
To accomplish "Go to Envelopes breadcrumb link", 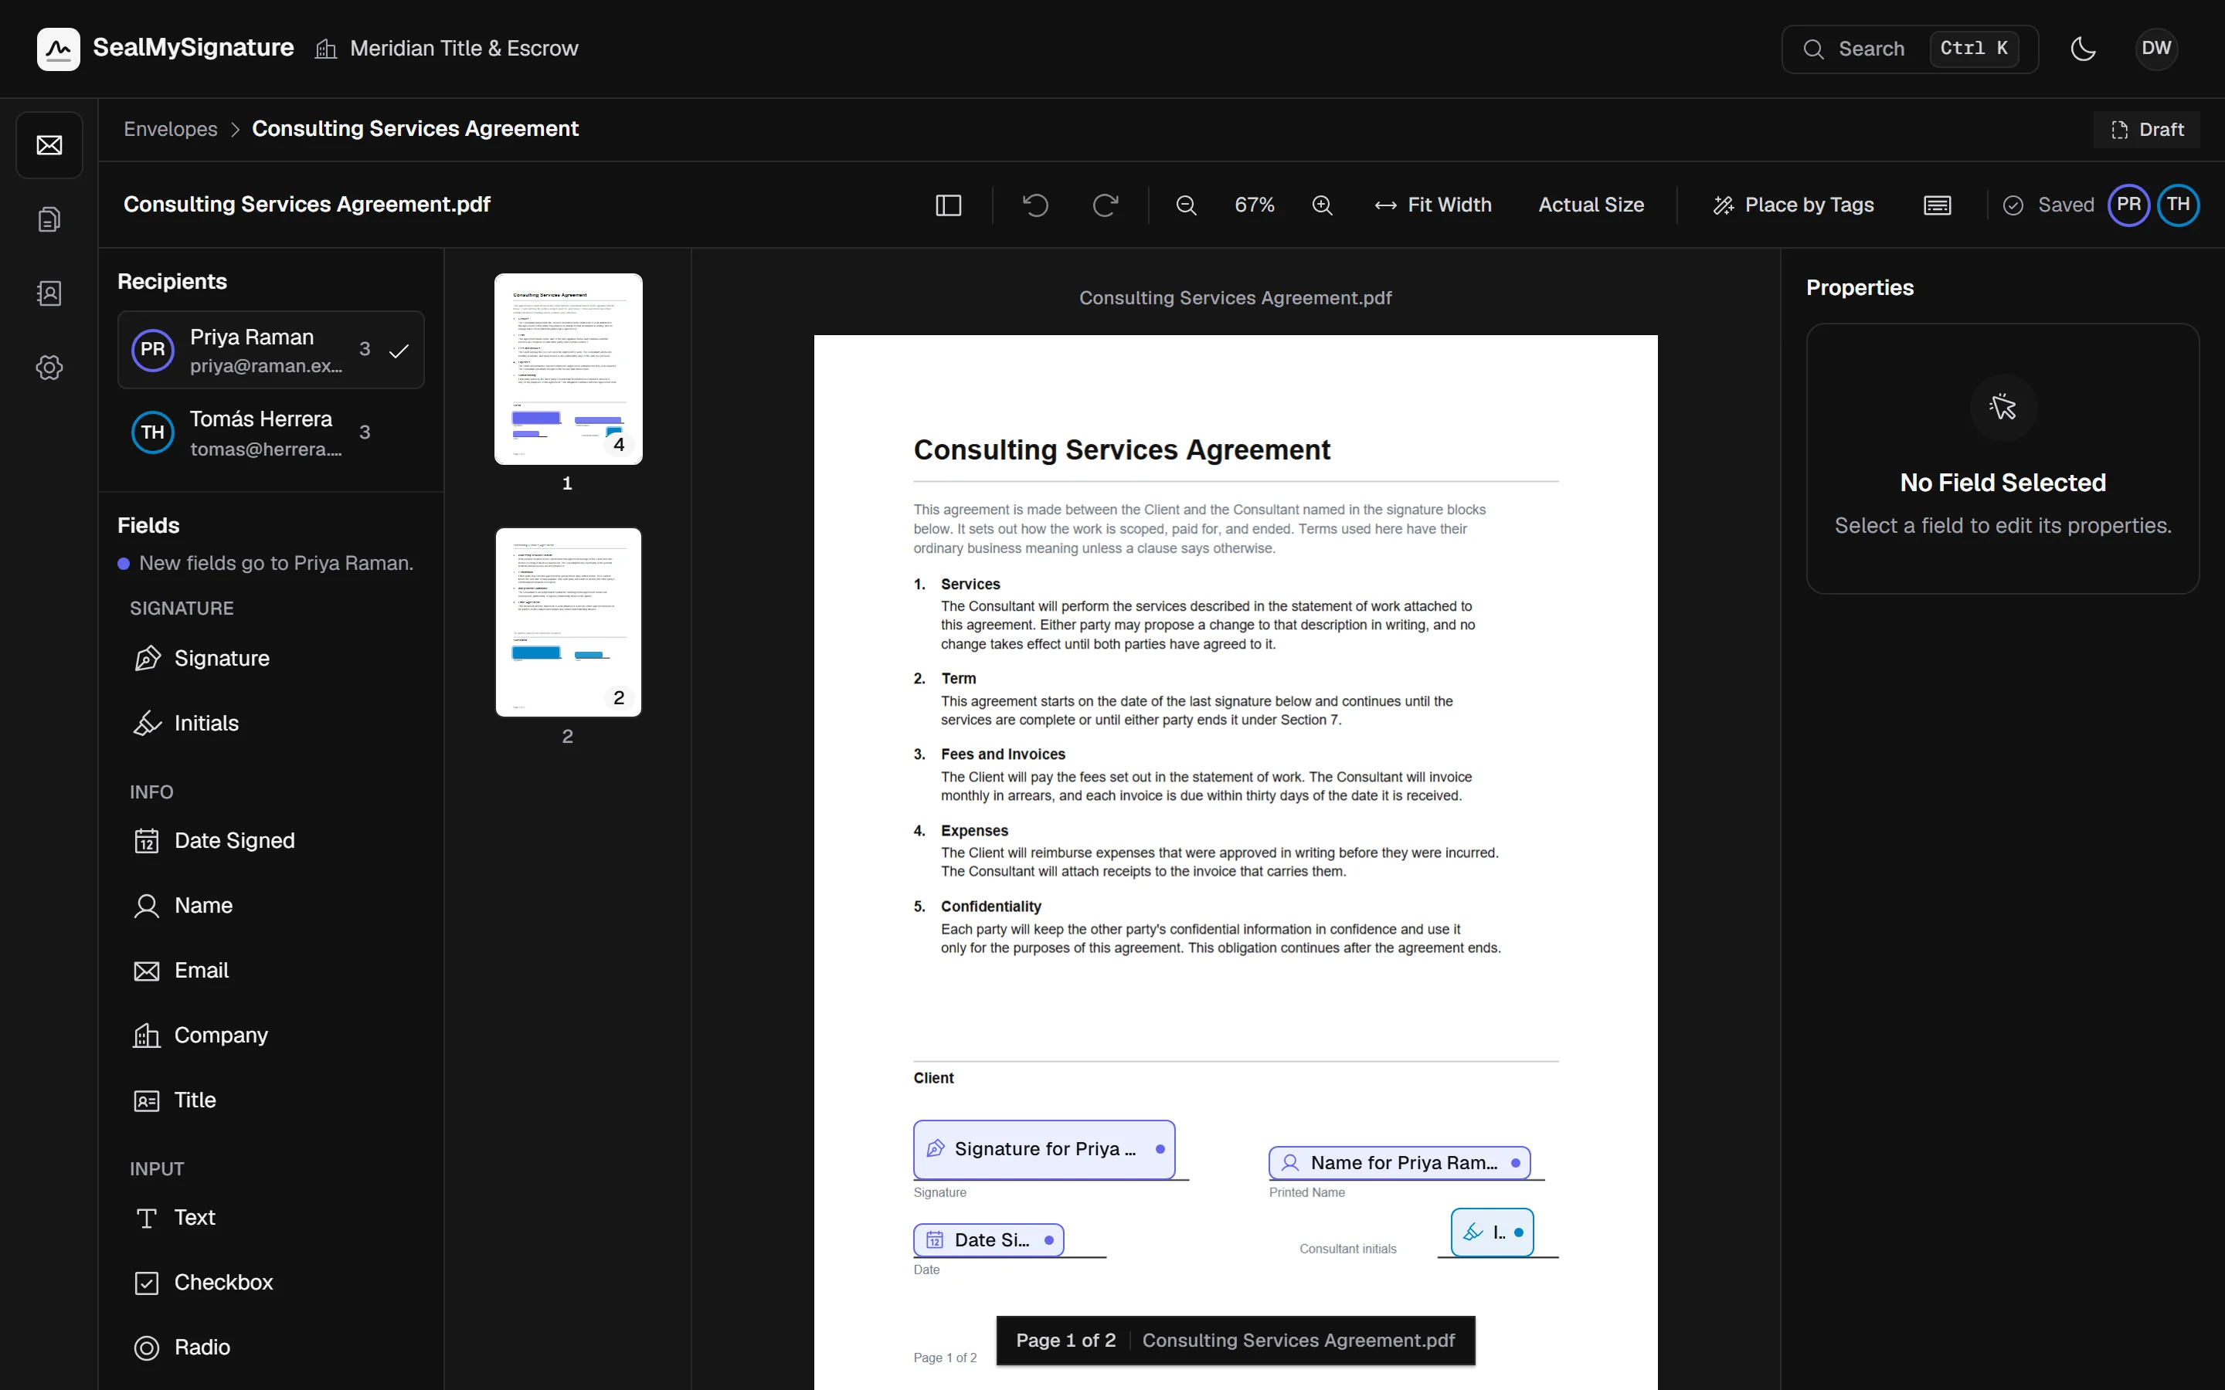I will tap(171, 129).
